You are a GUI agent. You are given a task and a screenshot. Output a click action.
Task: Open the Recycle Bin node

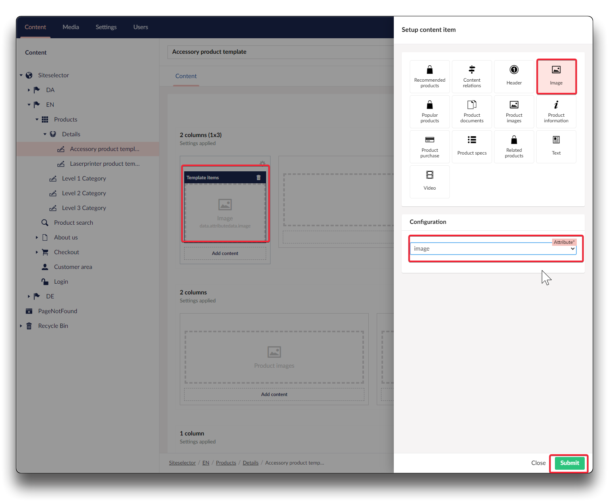coord(53,326)
